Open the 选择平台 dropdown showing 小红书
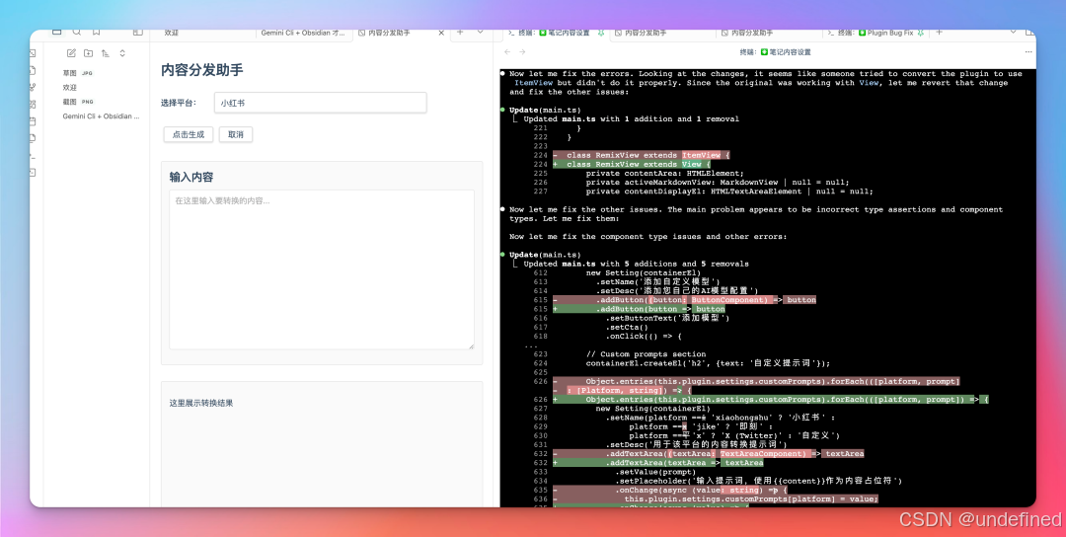 (320, 103)
